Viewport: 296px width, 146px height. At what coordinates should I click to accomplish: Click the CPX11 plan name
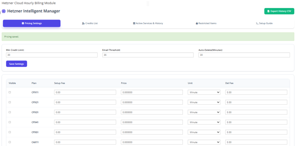coord(35,92)
